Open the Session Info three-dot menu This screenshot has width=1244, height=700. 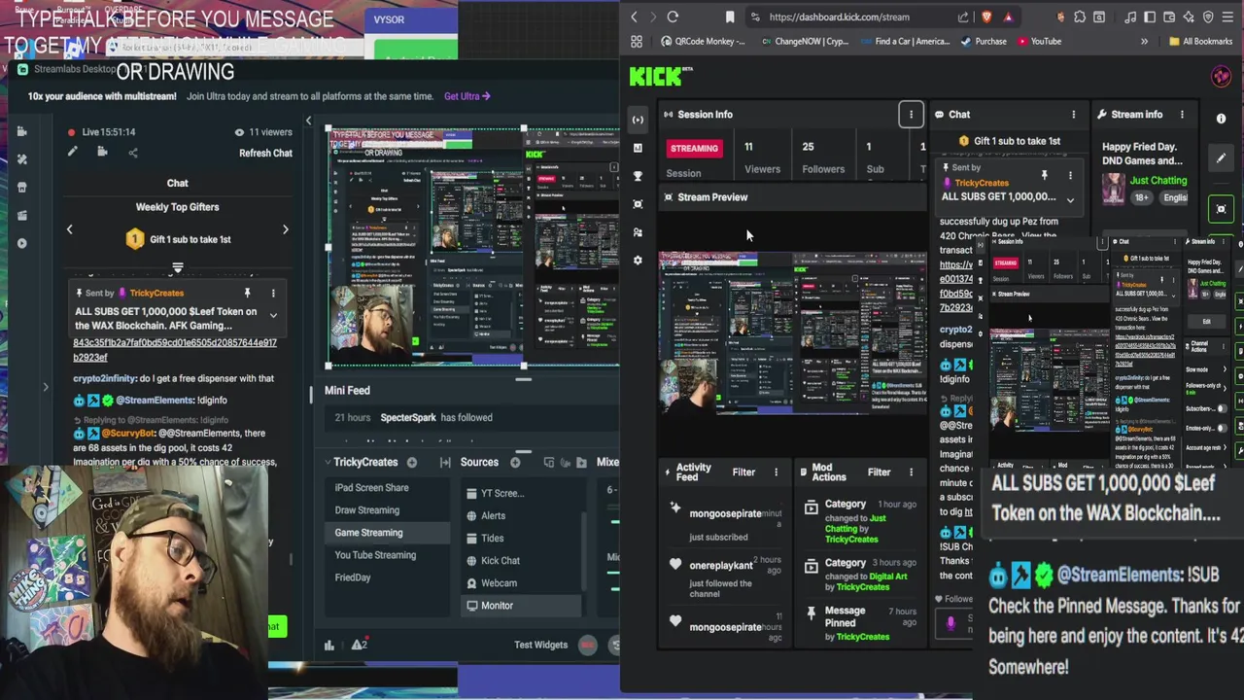coord(911,115)
